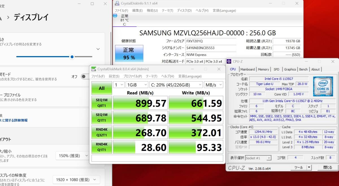The image size is (339, 186).
Task: Run the RND4K Q32T1 benchmark
Action: 102,132
